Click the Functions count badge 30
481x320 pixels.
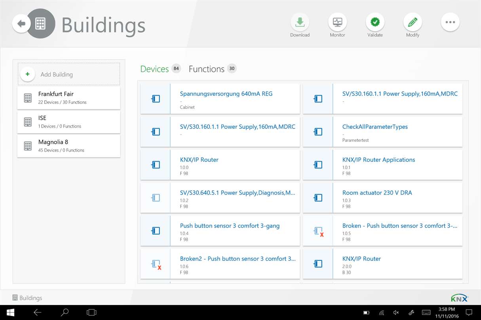click(232, 68)
